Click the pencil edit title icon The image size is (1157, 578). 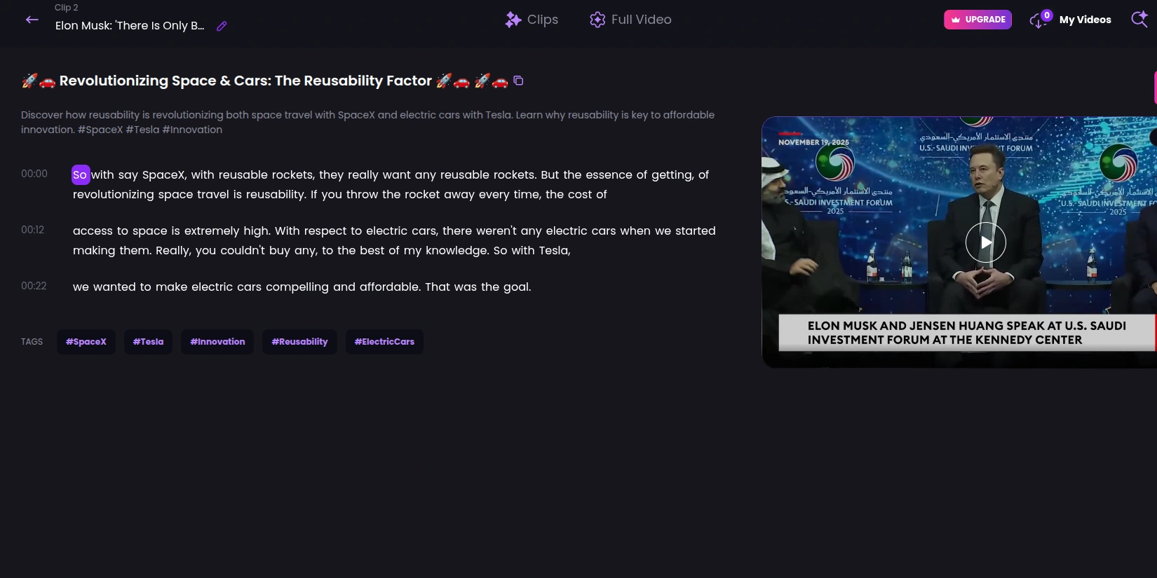[x=222, y=26]
